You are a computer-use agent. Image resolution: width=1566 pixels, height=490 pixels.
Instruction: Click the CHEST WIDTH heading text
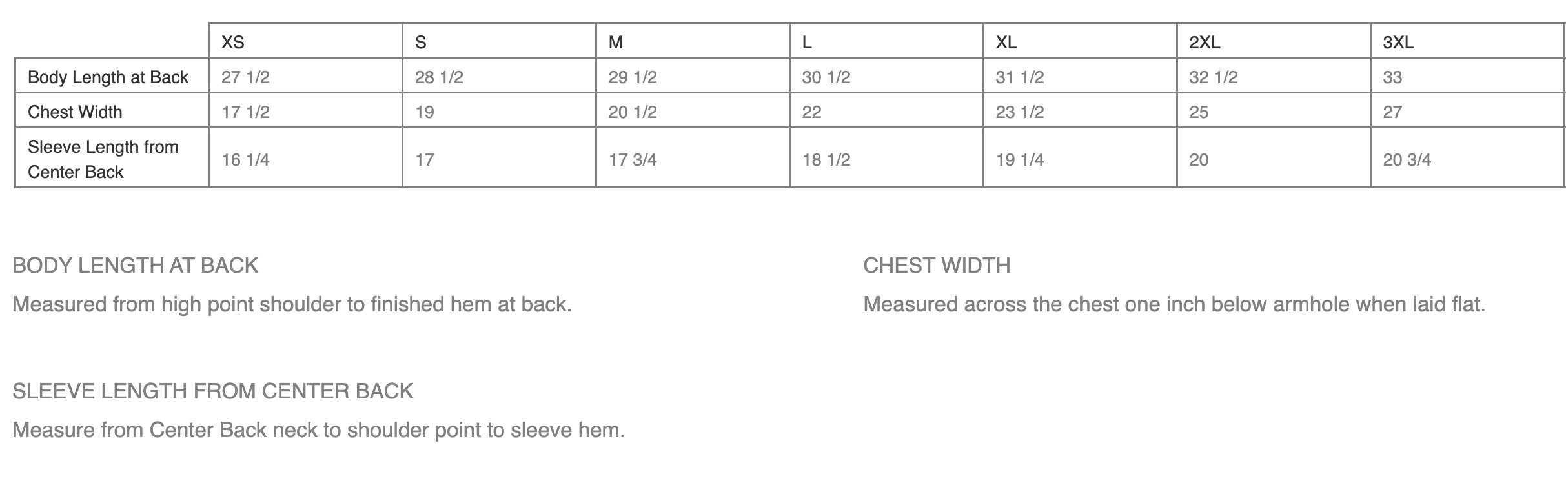point(937,266)
